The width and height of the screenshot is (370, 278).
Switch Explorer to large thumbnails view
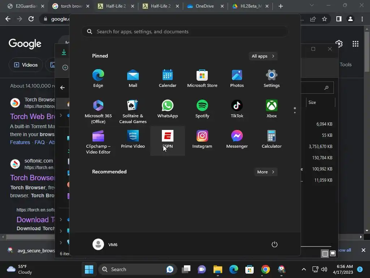click(333, 253)
